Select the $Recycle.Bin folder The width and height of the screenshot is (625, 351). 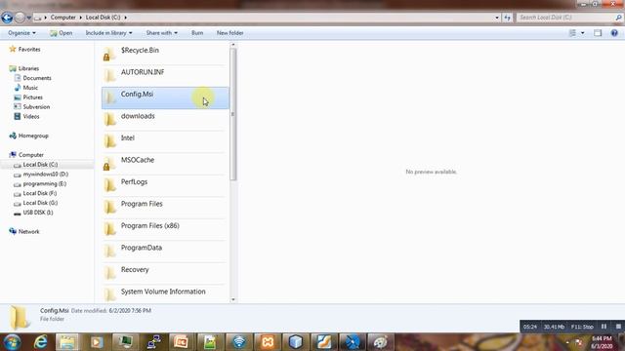tap(165, 55)
